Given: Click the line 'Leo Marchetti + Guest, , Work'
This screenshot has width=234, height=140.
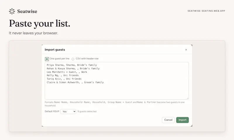Looking at the screenshot, I should pyautogui.click(x=67, y=72).
